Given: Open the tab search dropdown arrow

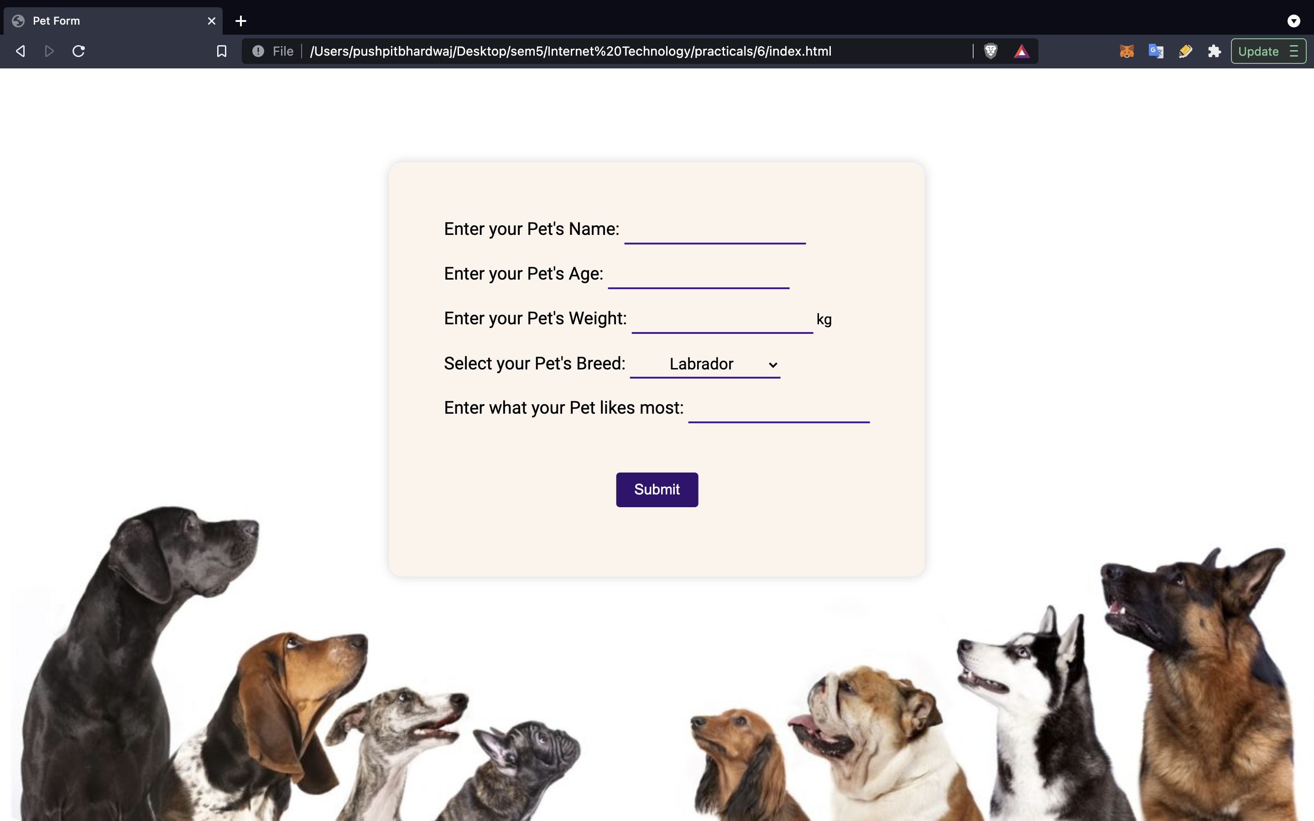Looking at the screenshot, I should 1293,21.
